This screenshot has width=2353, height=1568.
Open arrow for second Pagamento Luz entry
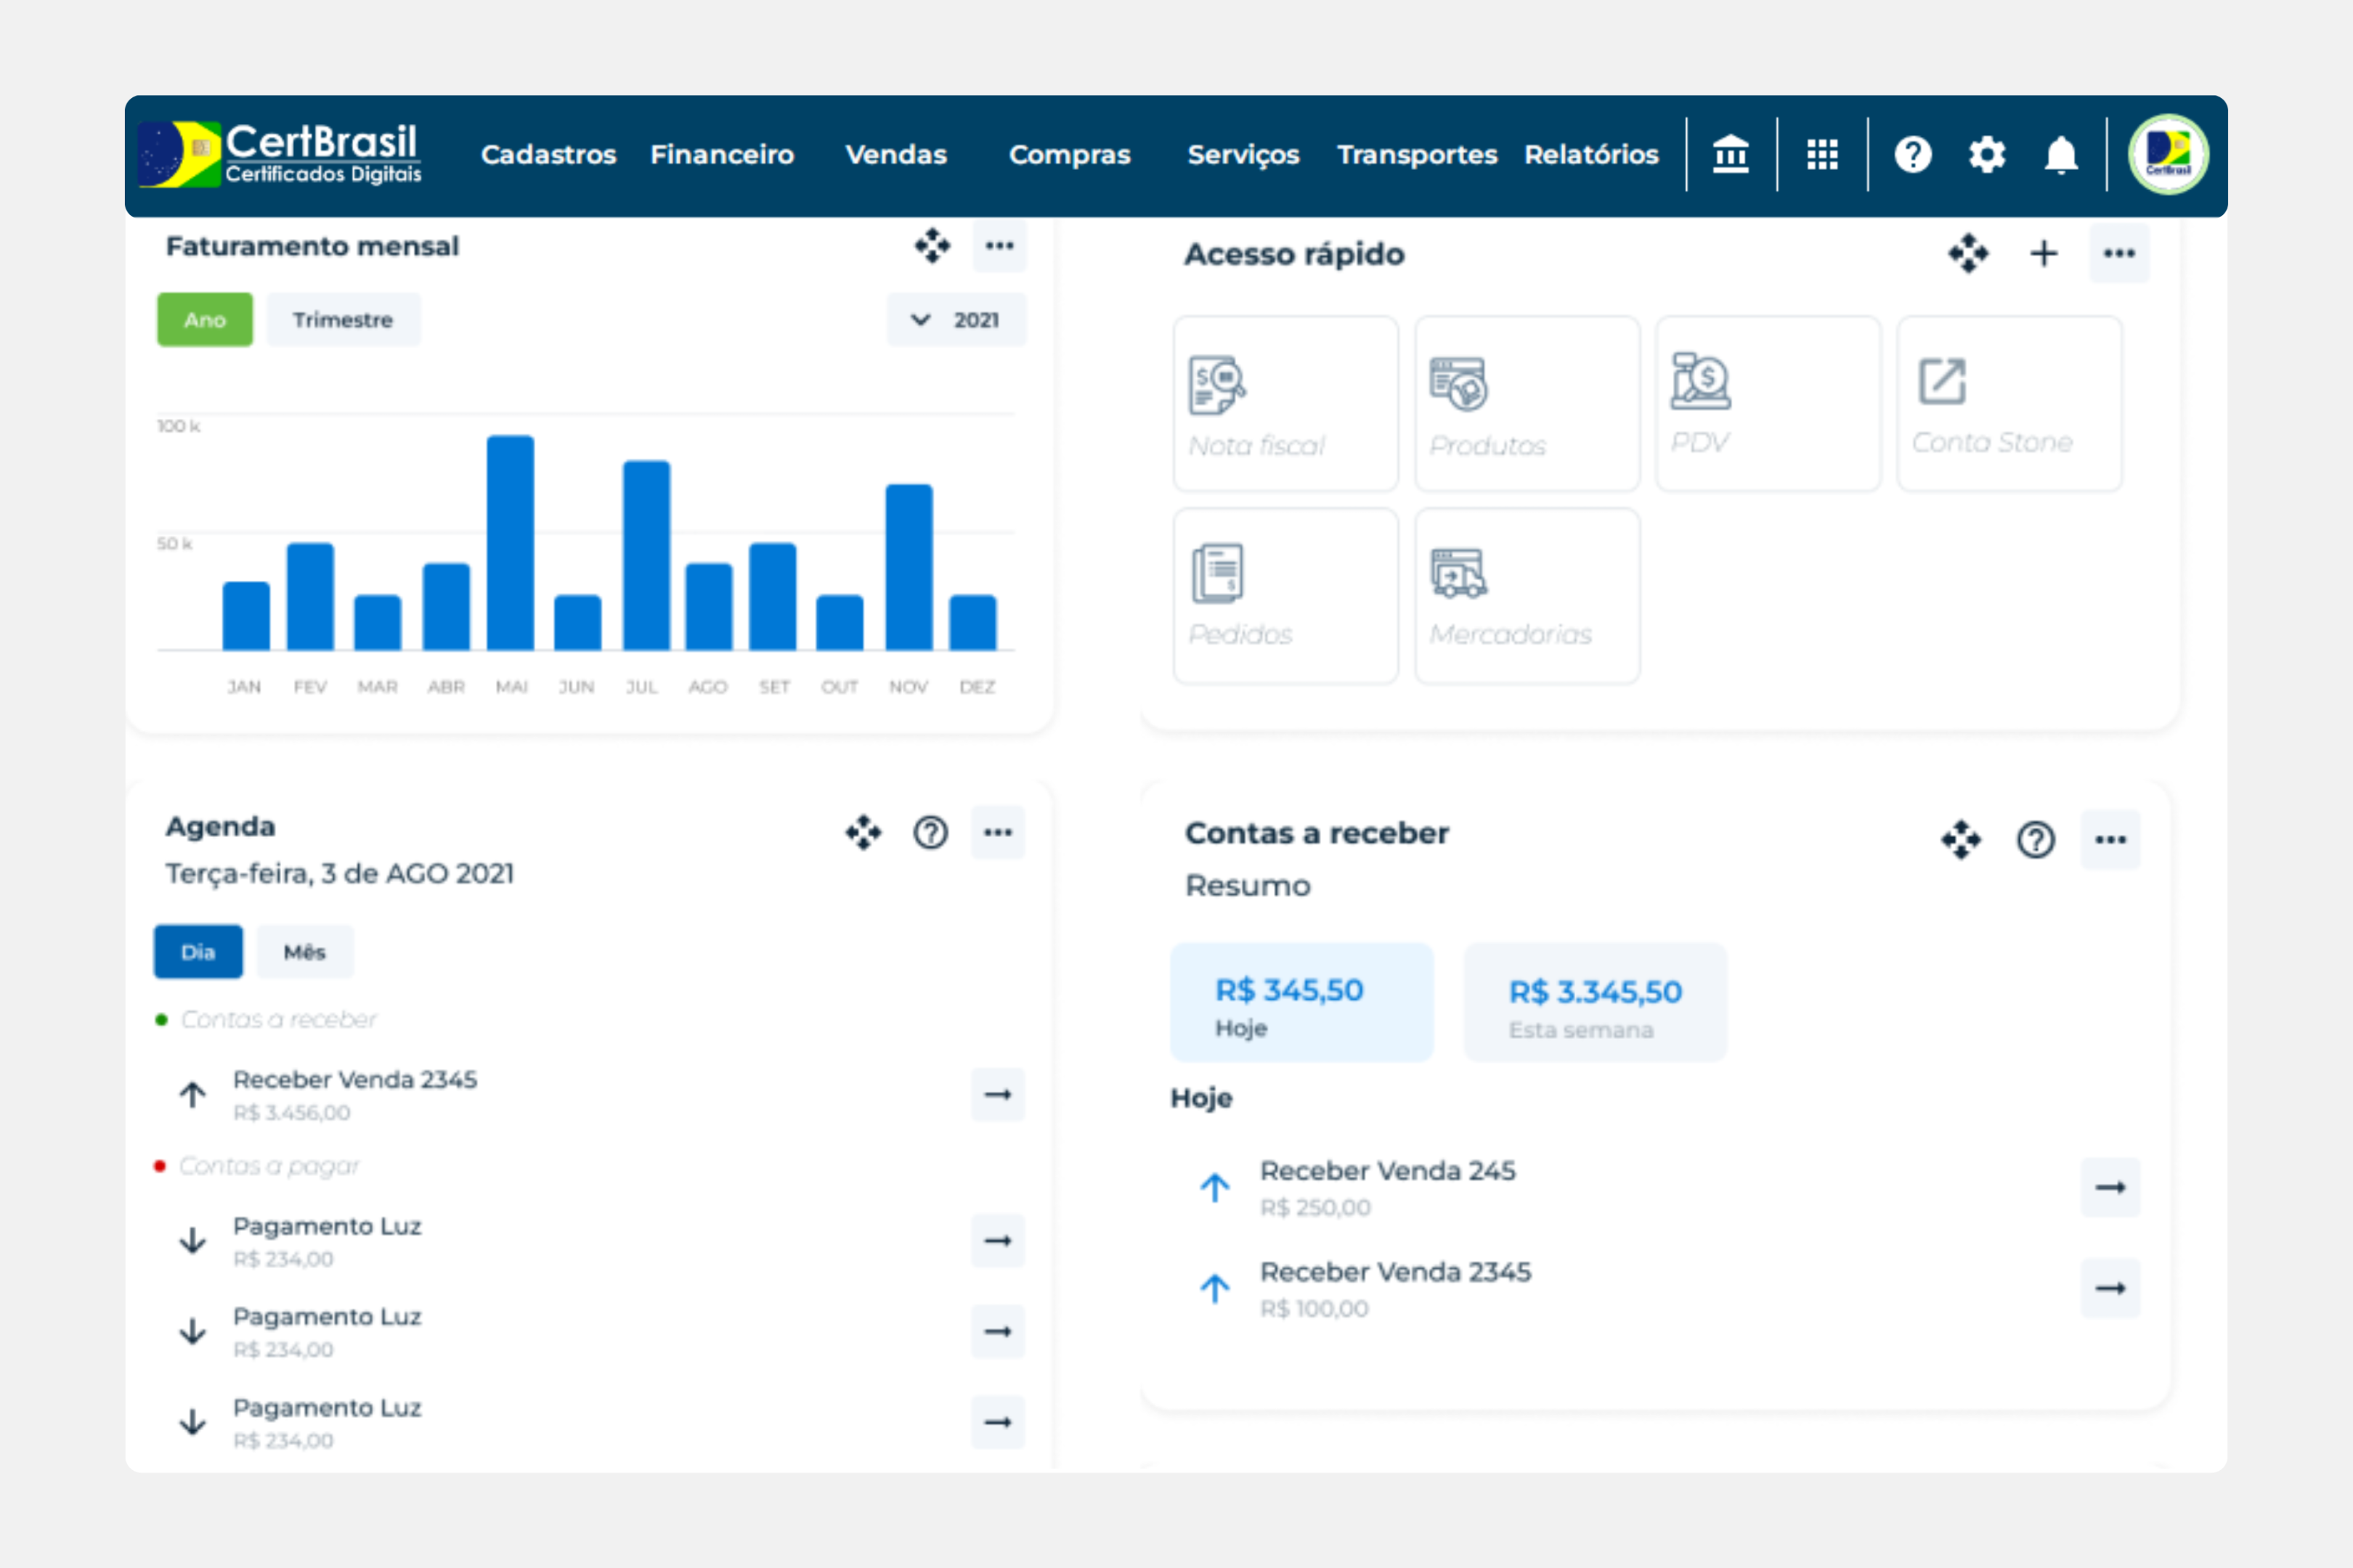pyautogui.click(x=997, y=1331)
